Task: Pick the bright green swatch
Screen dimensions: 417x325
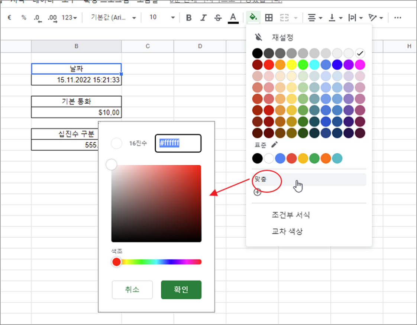Action: (303, 65)
